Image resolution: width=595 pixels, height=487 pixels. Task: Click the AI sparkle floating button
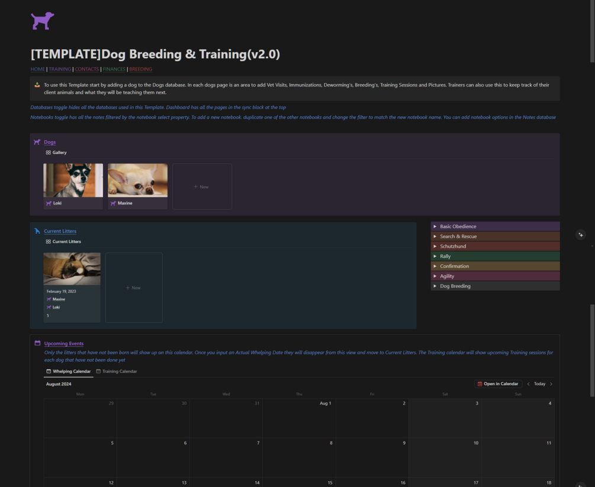(581, 235)
